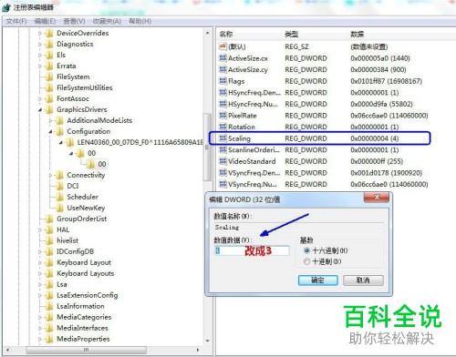Click the default string value icon
This screenshot has height=357, width=456.
(223, 46)
